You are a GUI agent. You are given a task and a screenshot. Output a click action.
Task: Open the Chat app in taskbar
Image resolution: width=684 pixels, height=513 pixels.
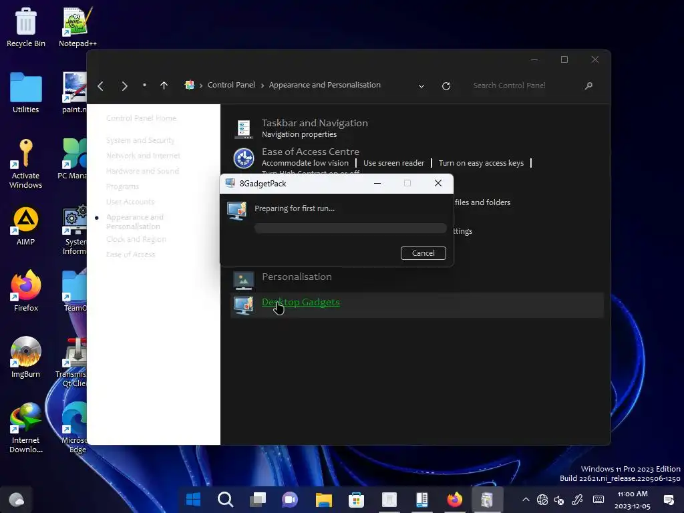click(x=290, y=500)
